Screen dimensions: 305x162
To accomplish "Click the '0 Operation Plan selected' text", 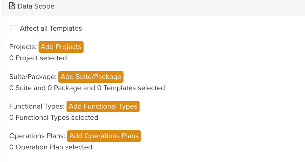I will [51, 147].
